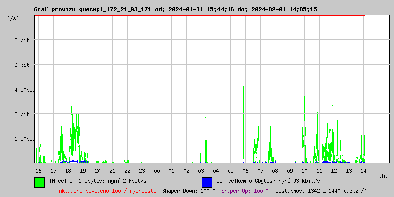Click the red 'Aktualne povoleno 100 % rychlosti' text

pyautogui.click(x=107, y=190)
